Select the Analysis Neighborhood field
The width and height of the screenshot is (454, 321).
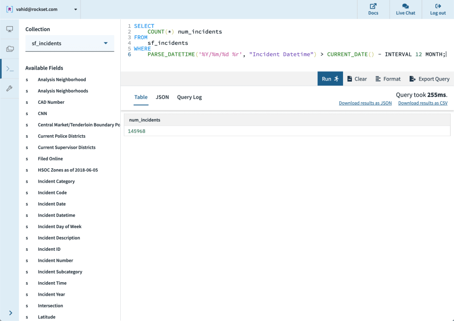62,79
